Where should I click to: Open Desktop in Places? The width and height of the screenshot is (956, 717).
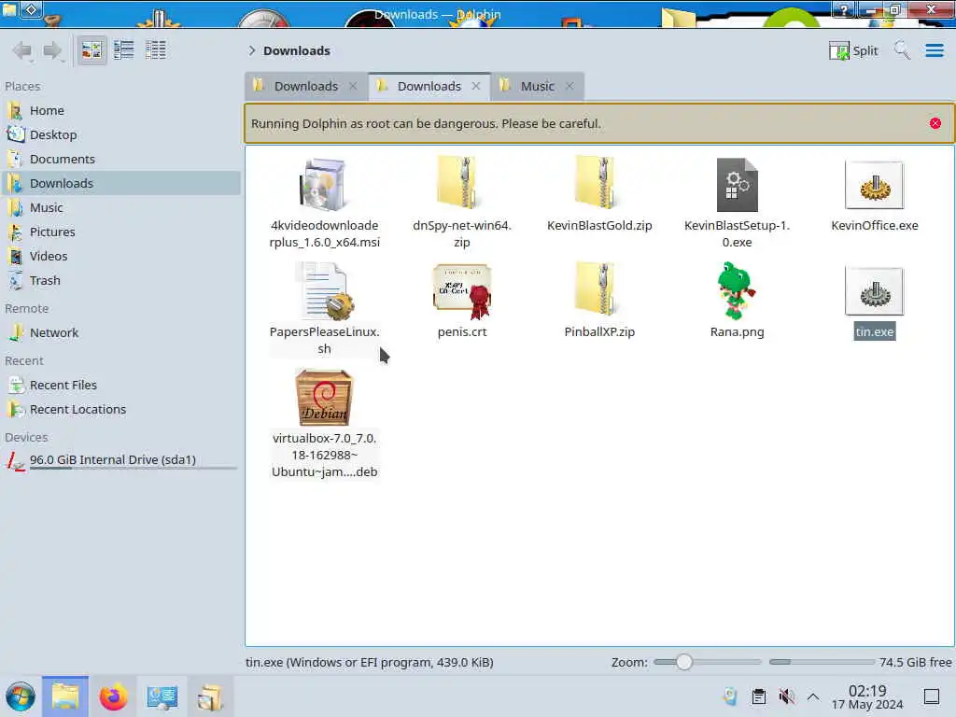120,134
